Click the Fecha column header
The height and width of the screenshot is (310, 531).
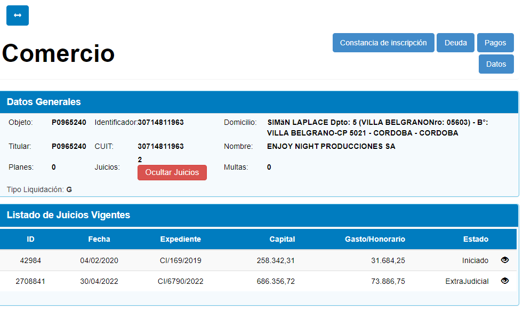click(99, 239)
